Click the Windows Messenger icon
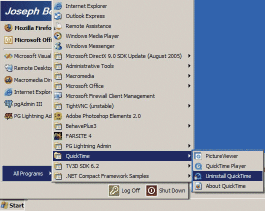Screen dimensions: 265x211 tap(58, 46)
